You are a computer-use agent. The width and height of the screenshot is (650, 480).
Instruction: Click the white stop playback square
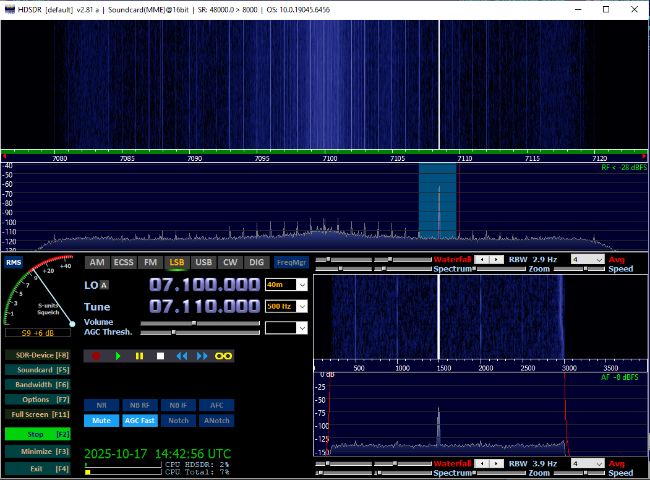click(160, 356)
